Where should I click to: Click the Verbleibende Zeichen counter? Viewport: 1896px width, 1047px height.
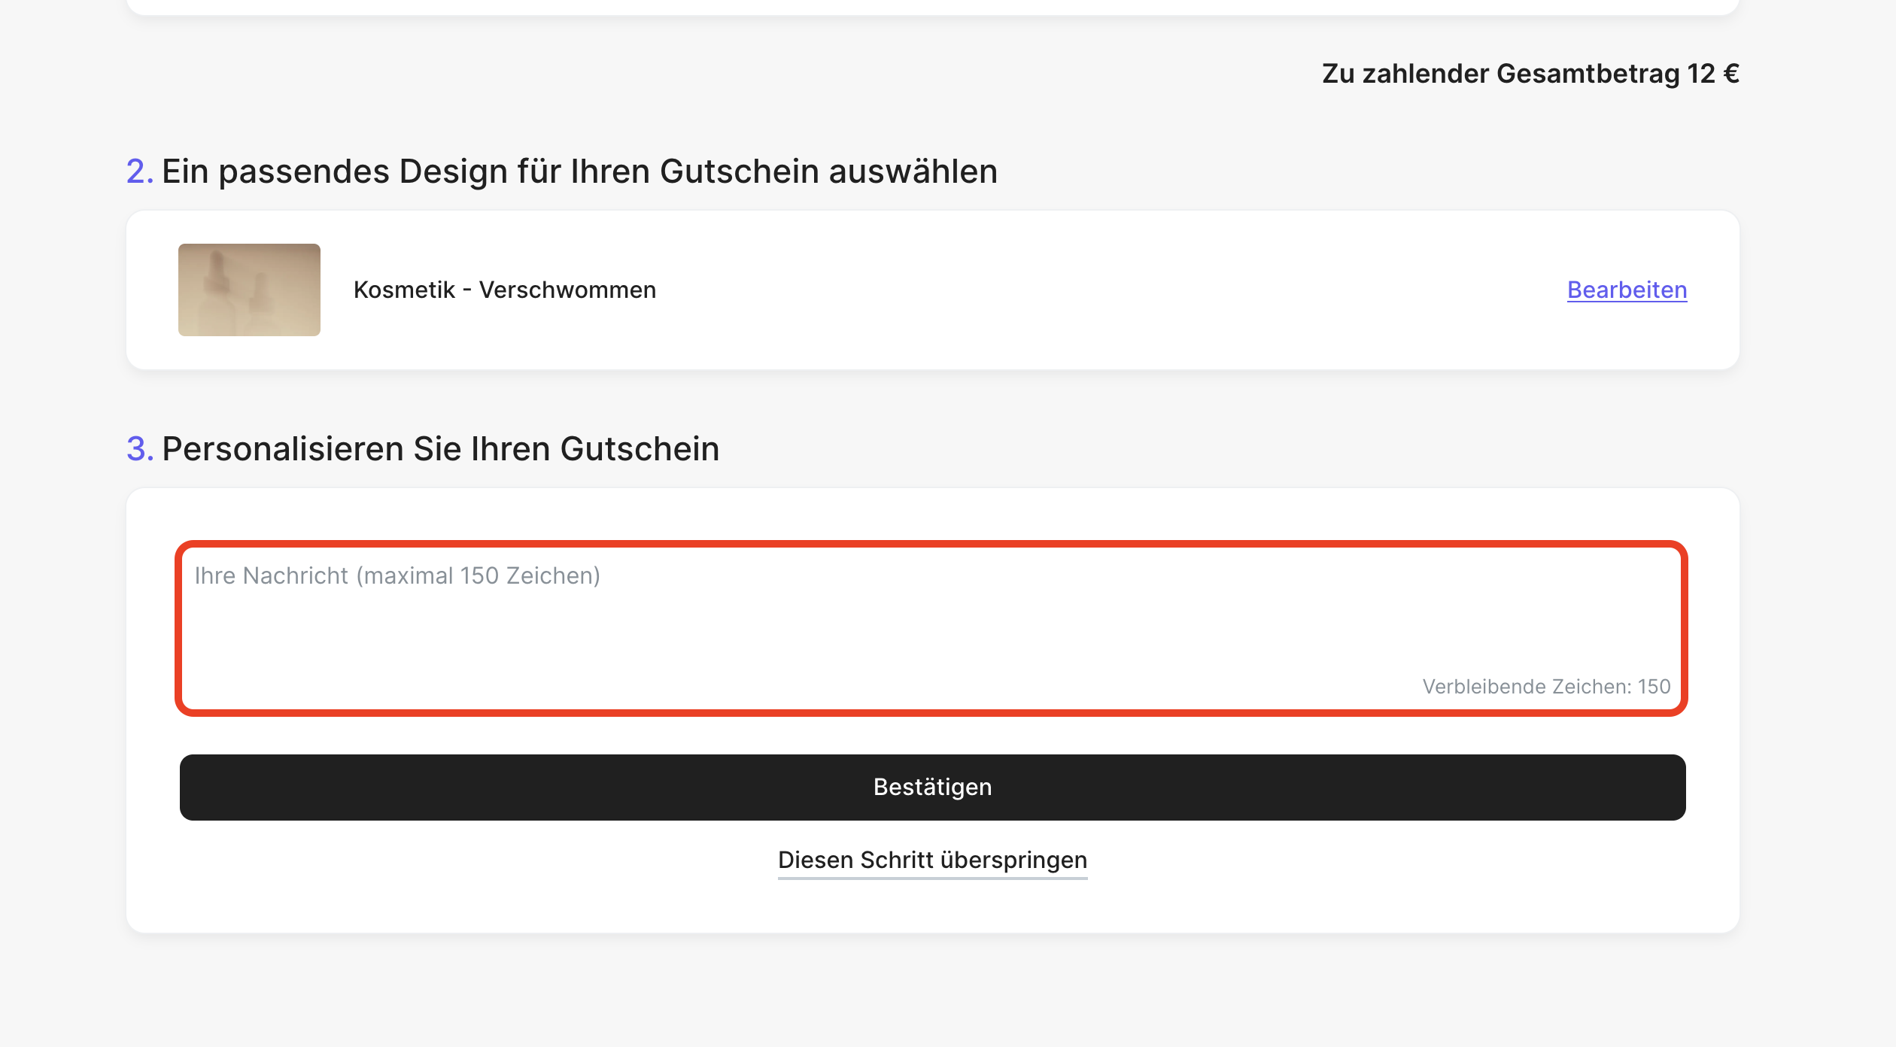(1545, 687)
